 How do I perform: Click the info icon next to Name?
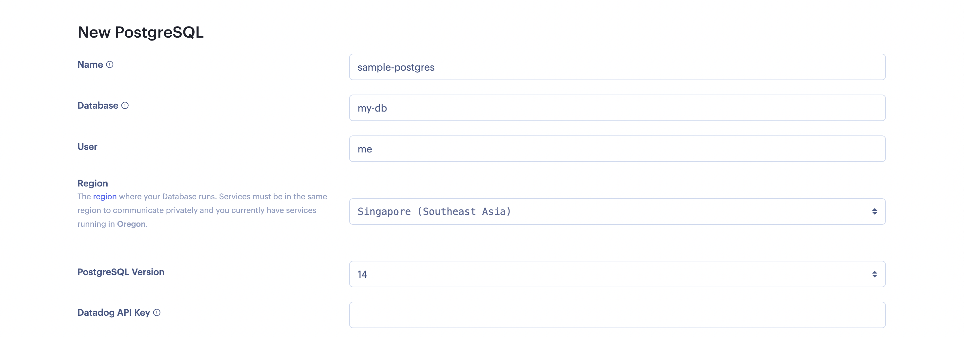coord(110,64)
